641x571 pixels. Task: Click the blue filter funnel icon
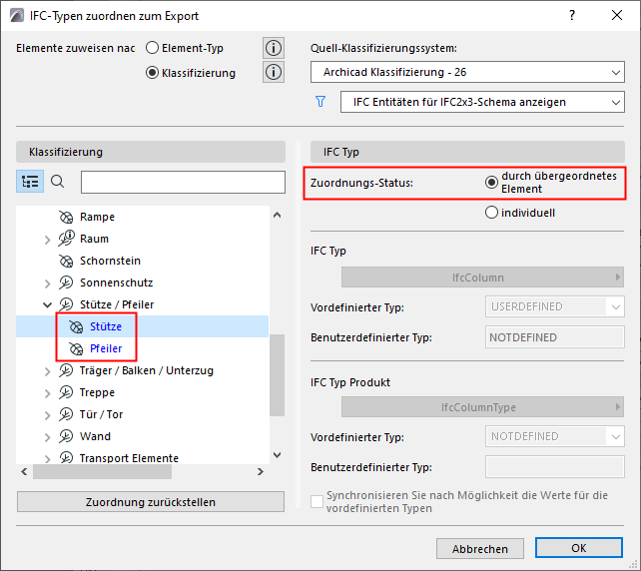pyautogui.click(x=320, y=102)
